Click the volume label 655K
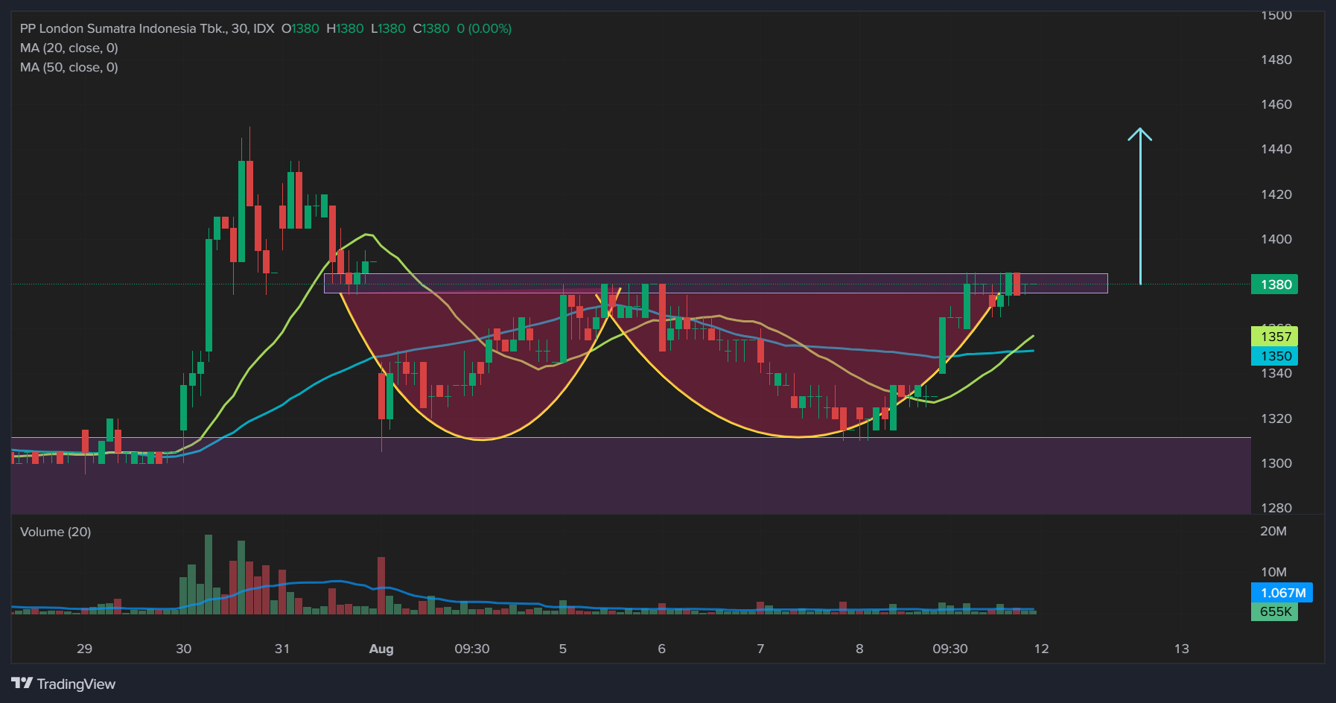 pos(1276,611)
